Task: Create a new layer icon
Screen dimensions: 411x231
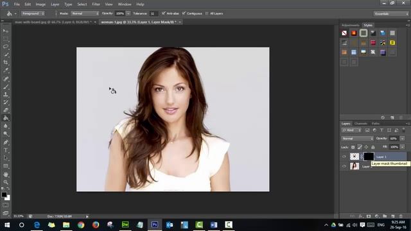Action: click(x=392, y=216)
